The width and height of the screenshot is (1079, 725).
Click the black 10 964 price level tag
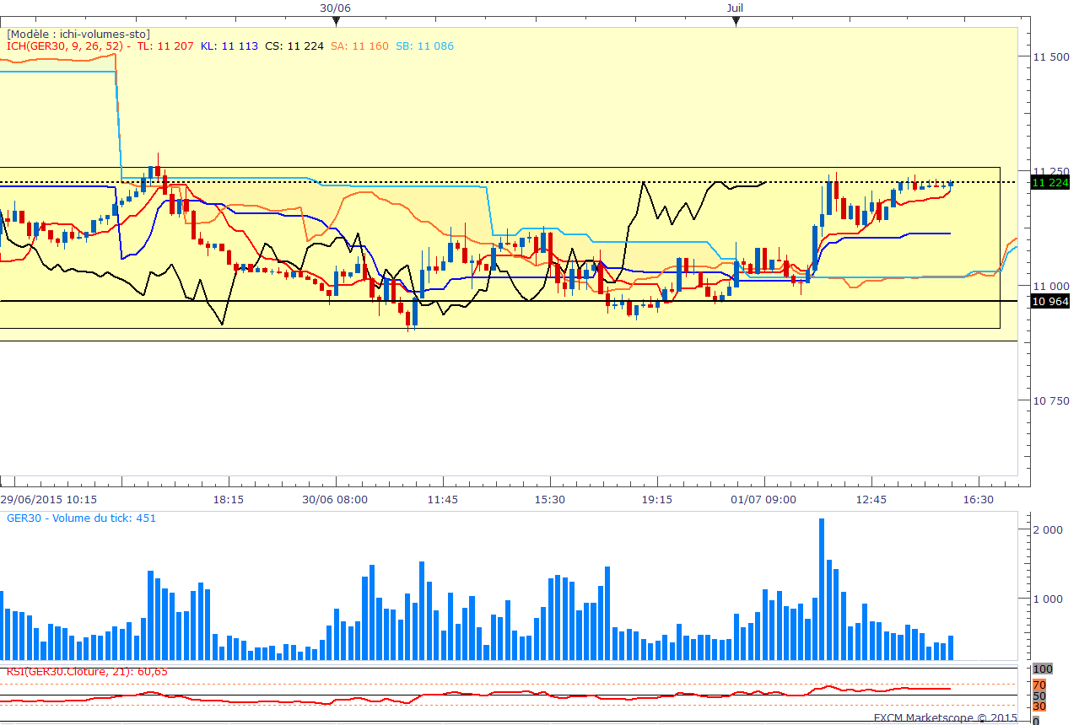click(x=1049, y=301)
